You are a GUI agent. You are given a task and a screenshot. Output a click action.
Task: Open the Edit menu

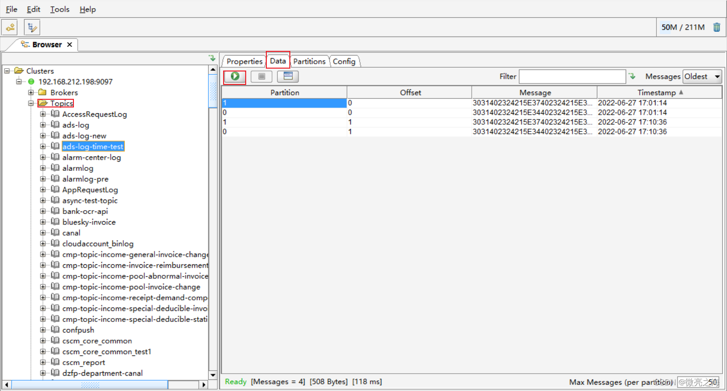(x=34, y=9)
